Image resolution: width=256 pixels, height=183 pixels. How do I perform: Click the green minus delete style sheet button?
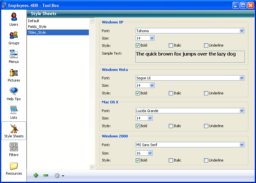[x=46, y=175]
